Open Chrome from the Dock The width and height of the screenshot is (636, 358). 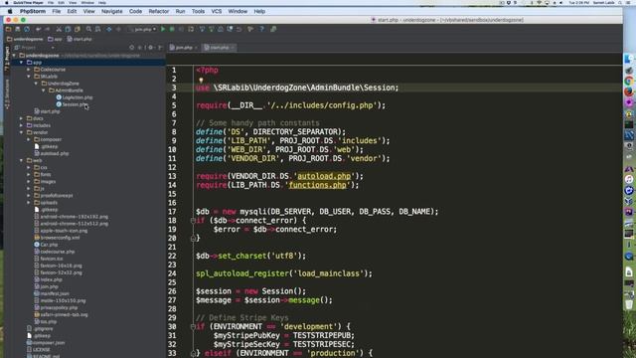[629, 81]
